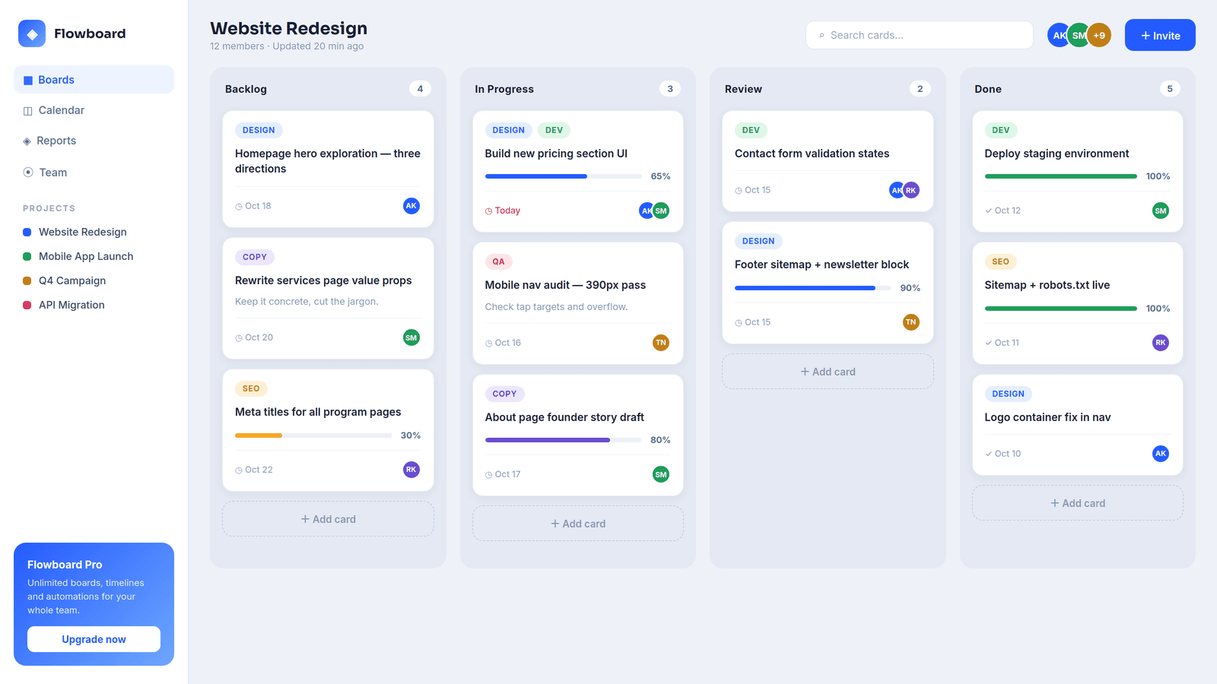The width and height of the screenshot is (1217, 684).
Task: Click TN avatar on Mobile nav audit card
Action: click(x=661, y=343)
